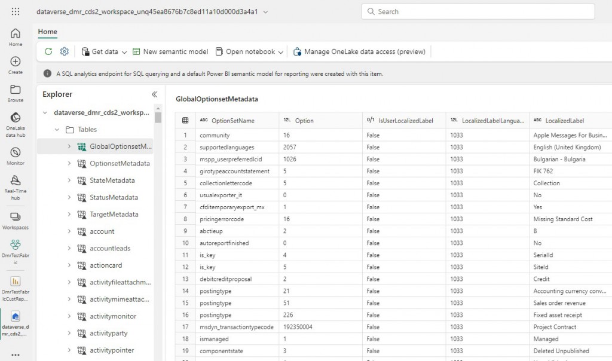Refresh the lakehouse view
This screenshot has height=361, width=612.
pyautogui.click(x=48, y=51)
